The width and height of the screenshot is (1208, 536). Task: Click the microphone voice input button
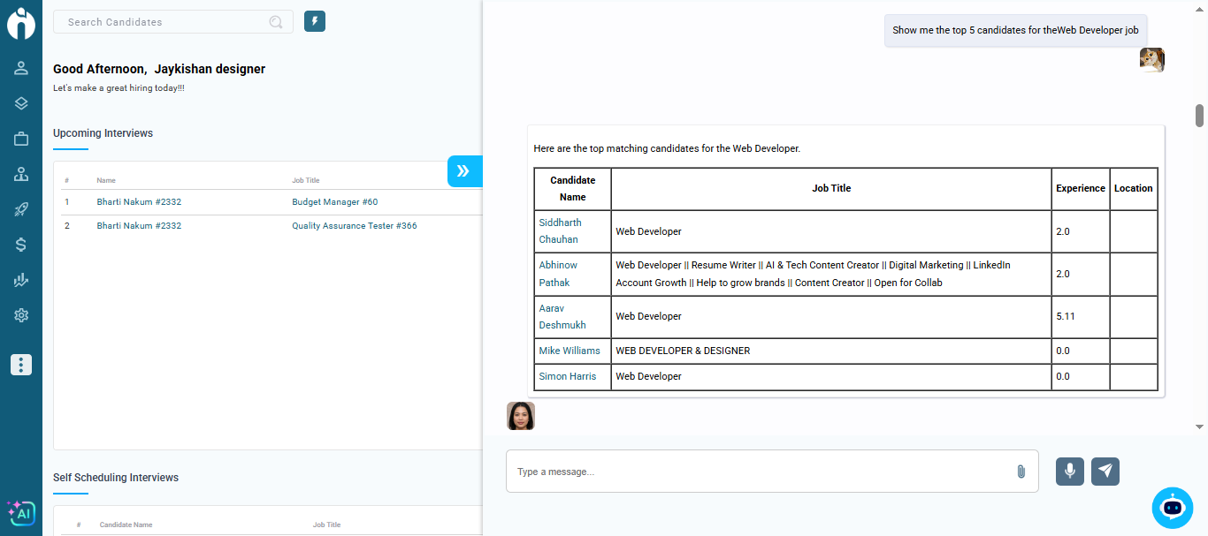(x=1069, y=472)
